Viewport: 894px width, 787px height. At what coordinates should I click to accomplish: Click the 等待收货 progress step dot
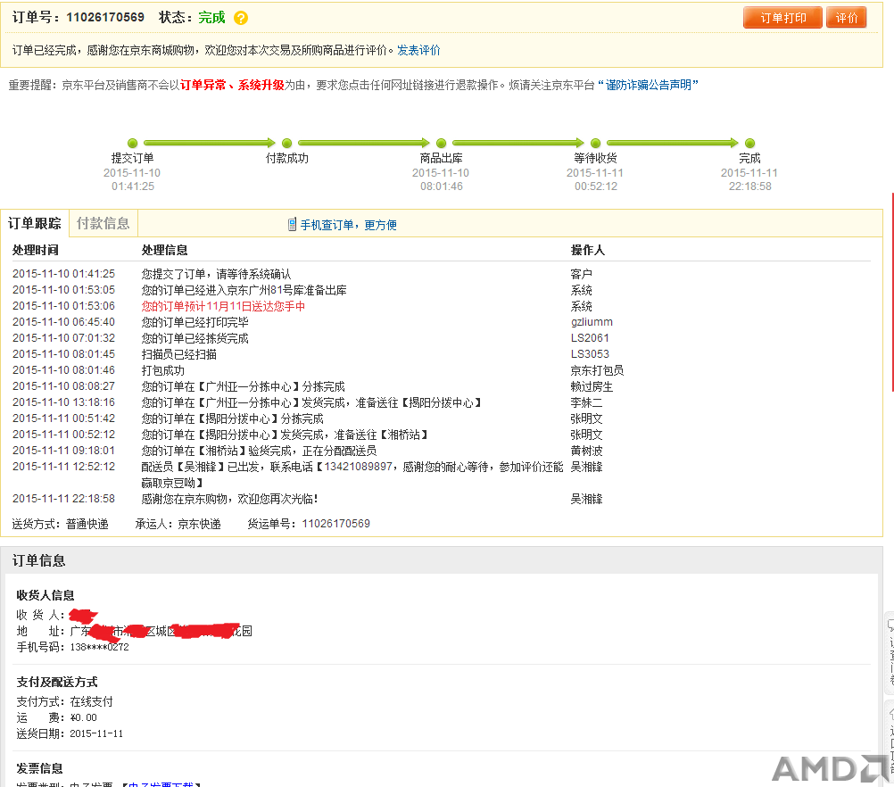595,143
